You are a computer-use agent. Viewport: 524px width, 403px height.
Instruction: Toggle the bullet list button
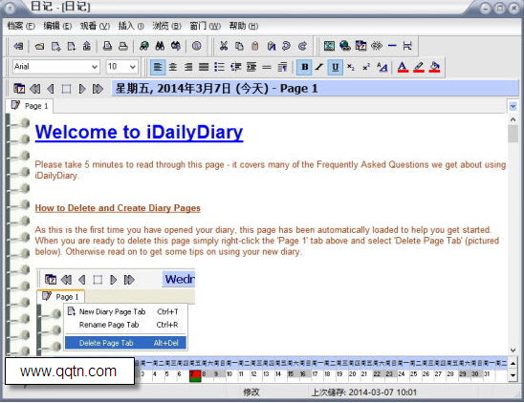tap(219, 67)
